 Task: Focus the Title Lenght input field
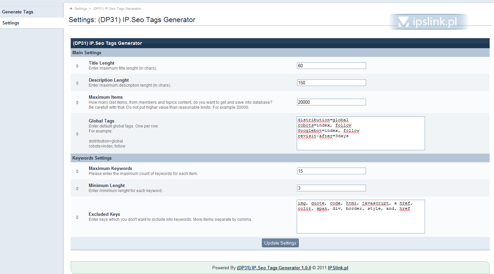click(331, 66)
